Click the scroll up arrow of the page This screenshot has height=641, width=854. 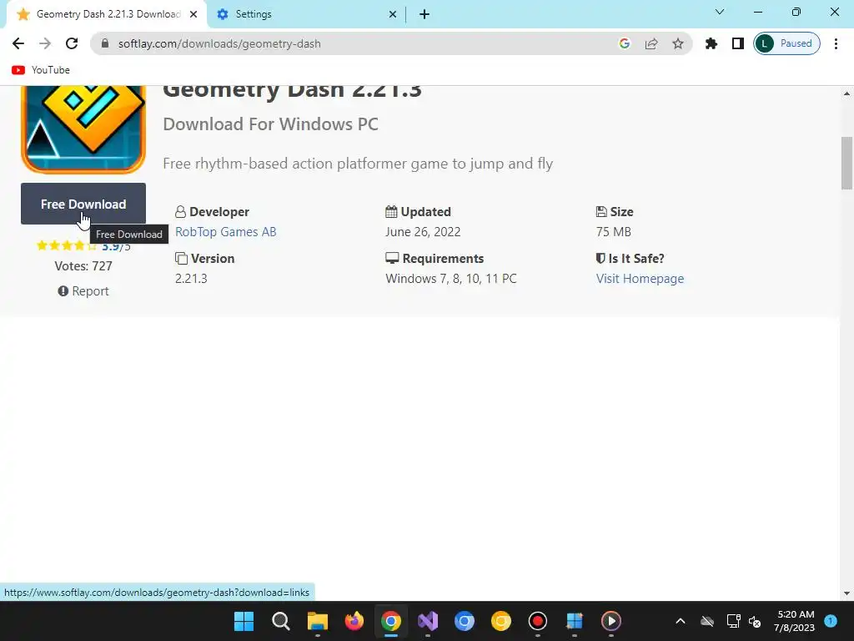pos(846,93)
